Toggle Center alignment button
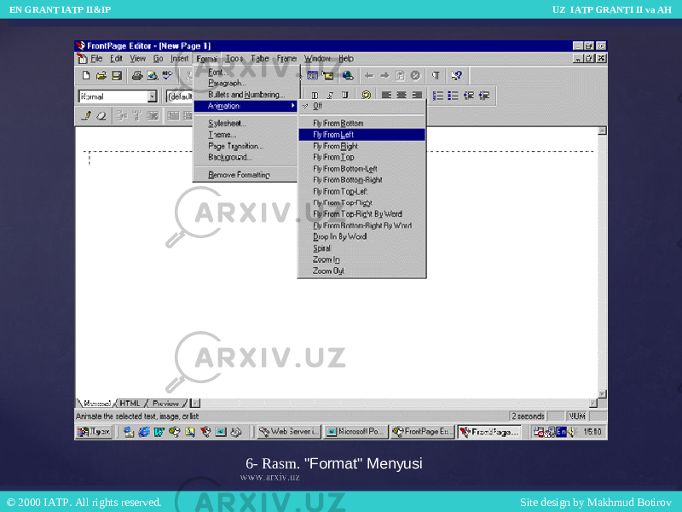This screenshot has height=512, width=682. click(x=402, y=96)
